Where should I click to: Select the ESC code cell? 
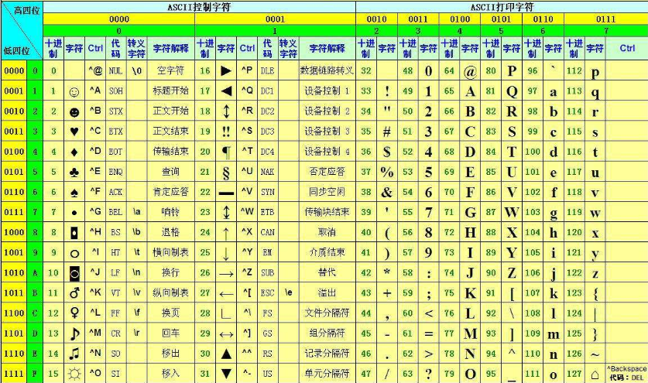267,293
